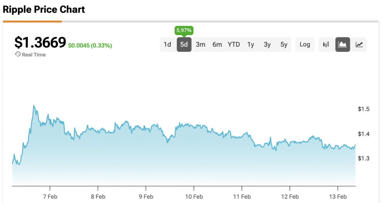The image size is (383, 203).
Task: Select the 5d time range
Action: pos(184,44)
